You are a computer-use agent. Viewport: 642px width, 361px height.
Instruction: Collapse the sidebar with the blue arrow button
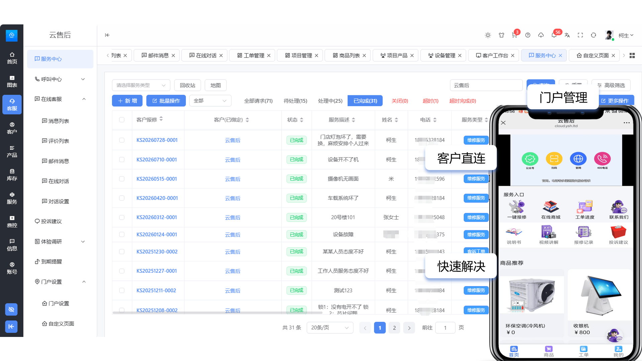(x=11, y=327)
